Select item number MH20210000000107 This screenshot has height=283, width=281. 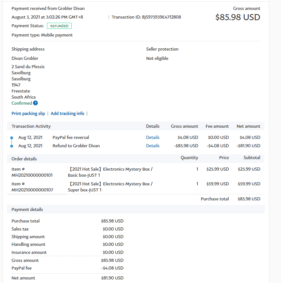(x=32, y=190)
